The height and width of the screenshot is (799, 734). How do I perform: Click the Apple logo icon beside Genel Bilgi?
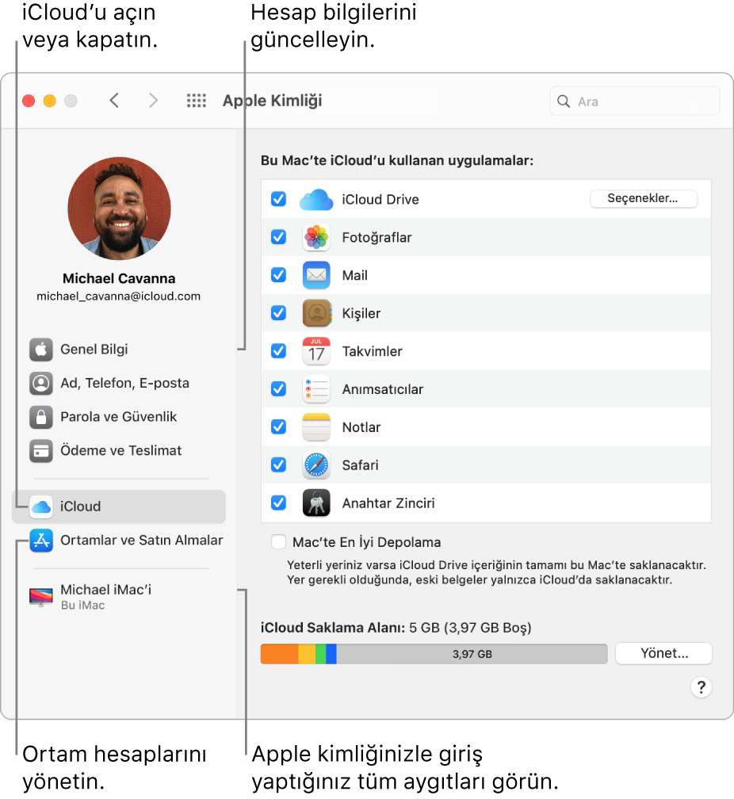pos(40,350)
